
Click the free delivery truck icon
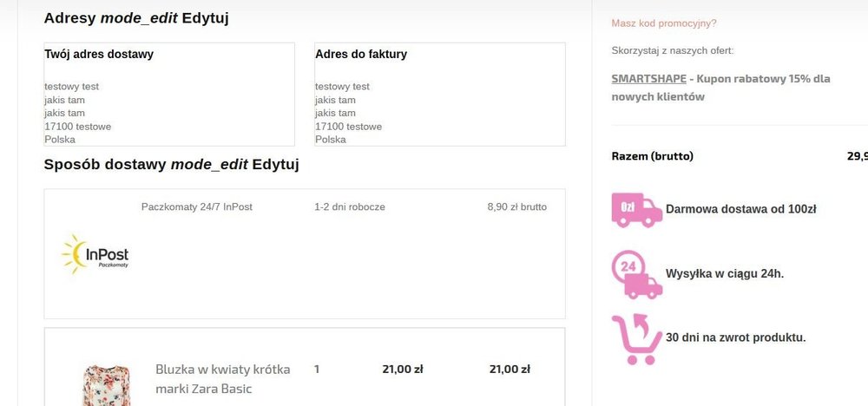636,210
